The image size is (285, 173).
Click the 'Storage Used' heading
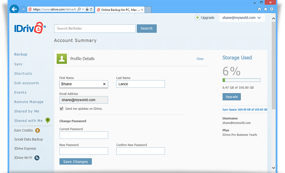pos(237,58)
